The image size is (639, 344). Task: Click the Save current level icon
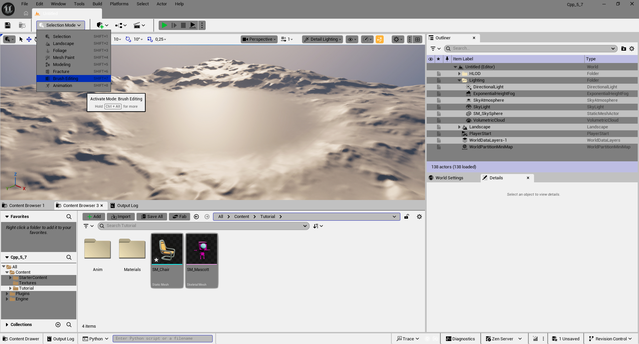pyautogui.click(x=8, y=25)
